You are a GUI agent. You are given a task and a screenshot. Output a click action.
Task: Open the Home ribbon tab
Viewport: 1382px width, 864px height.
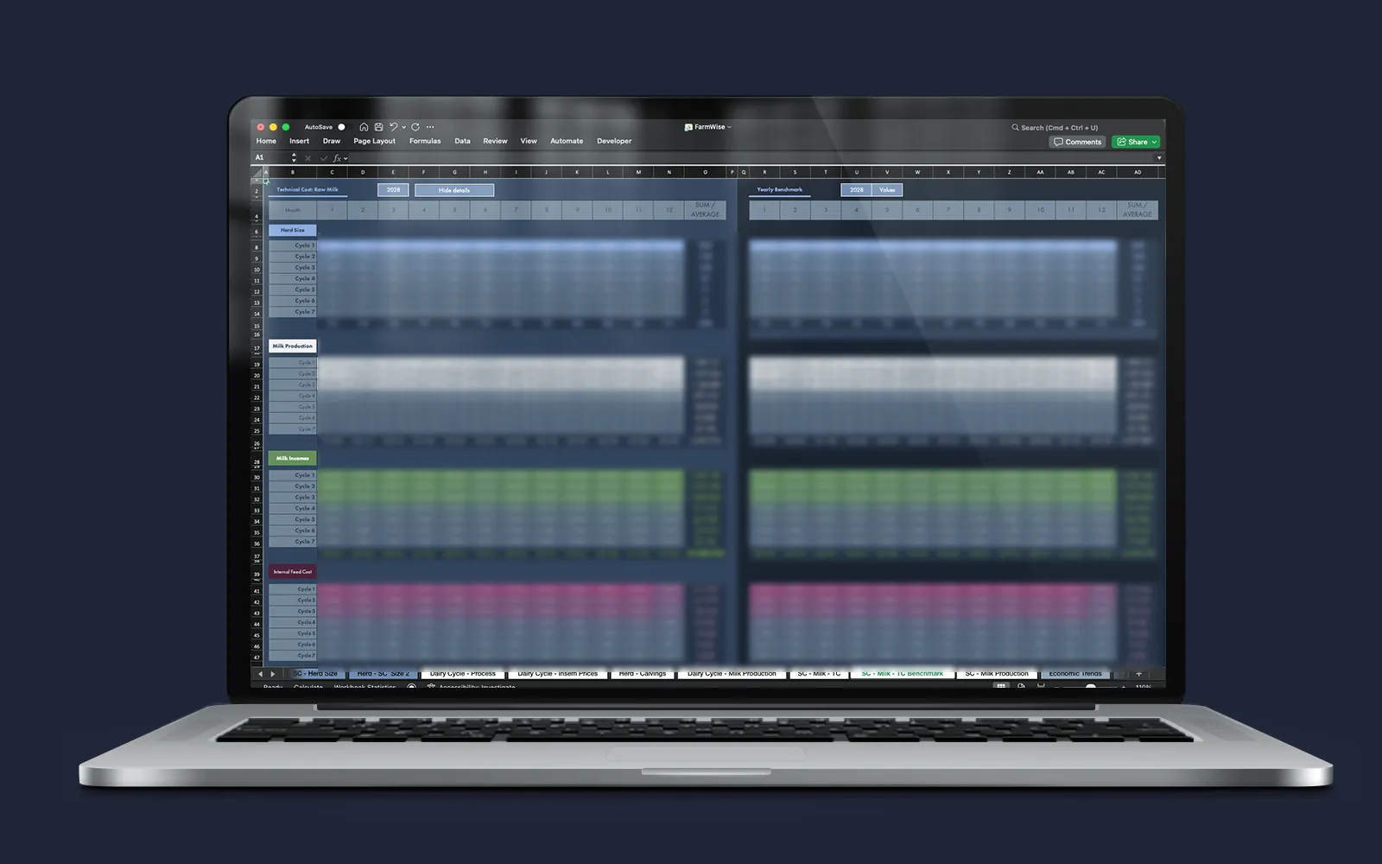[266, 141]
